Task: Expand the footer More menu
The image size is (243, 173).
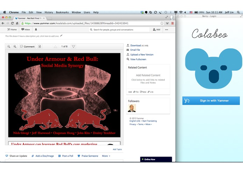Action: 149,124
